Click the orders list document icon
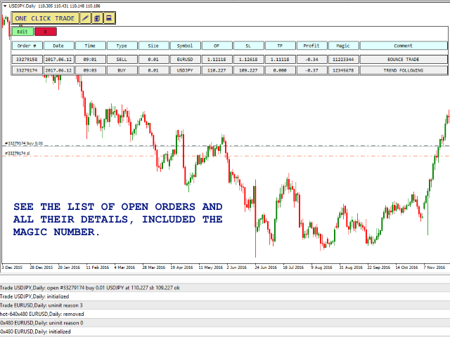 click(x=97, y=18)
